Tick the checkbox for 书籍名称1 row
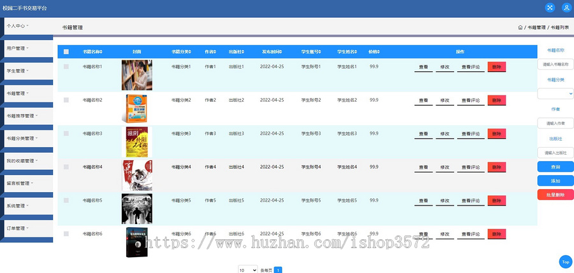The image size is (574, 273). (66, 67)
